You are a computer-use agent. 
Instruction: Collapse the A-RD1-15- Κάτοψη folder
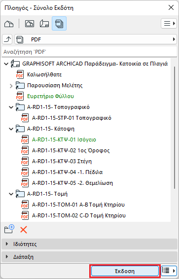[11, 129]
